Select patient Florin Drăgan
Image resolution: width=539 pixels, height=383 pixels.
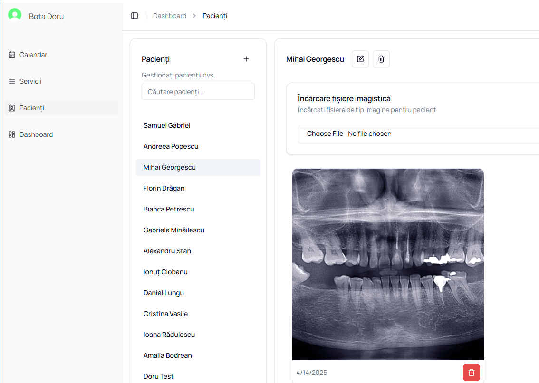(x=198, y=188)
